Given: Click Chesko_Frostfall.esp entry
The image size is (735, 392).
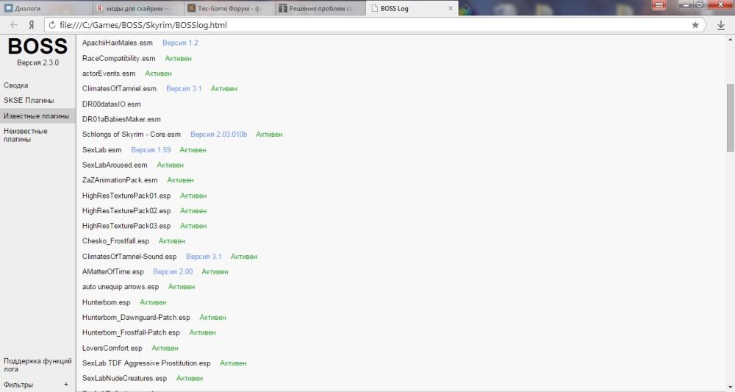Looking at the screenshot, I should click(115, 241).
